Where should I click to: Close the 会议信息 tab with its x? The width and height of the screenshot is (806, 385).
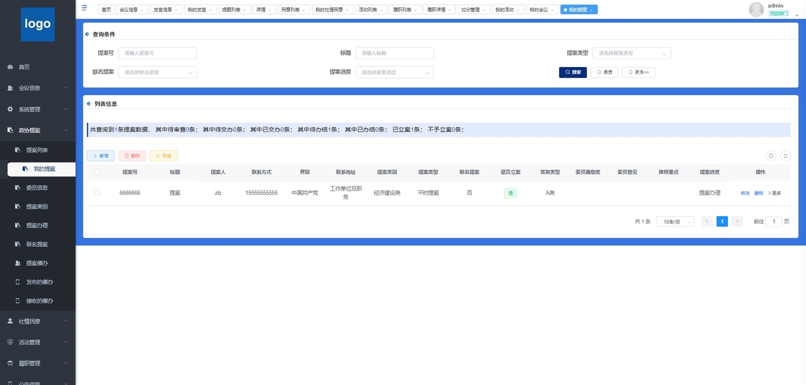click(x=142, y=10)
